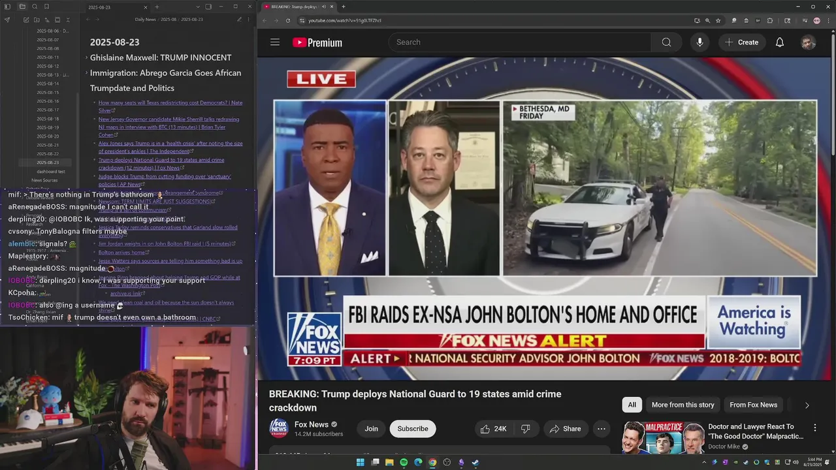Open dashboard test note in tree
This screenshot has width=836, height=470.
51,172
